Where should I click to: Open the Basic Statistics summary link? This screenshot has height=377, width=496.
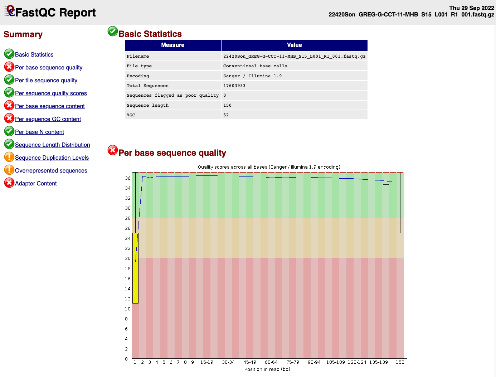(x=34, y=55)
